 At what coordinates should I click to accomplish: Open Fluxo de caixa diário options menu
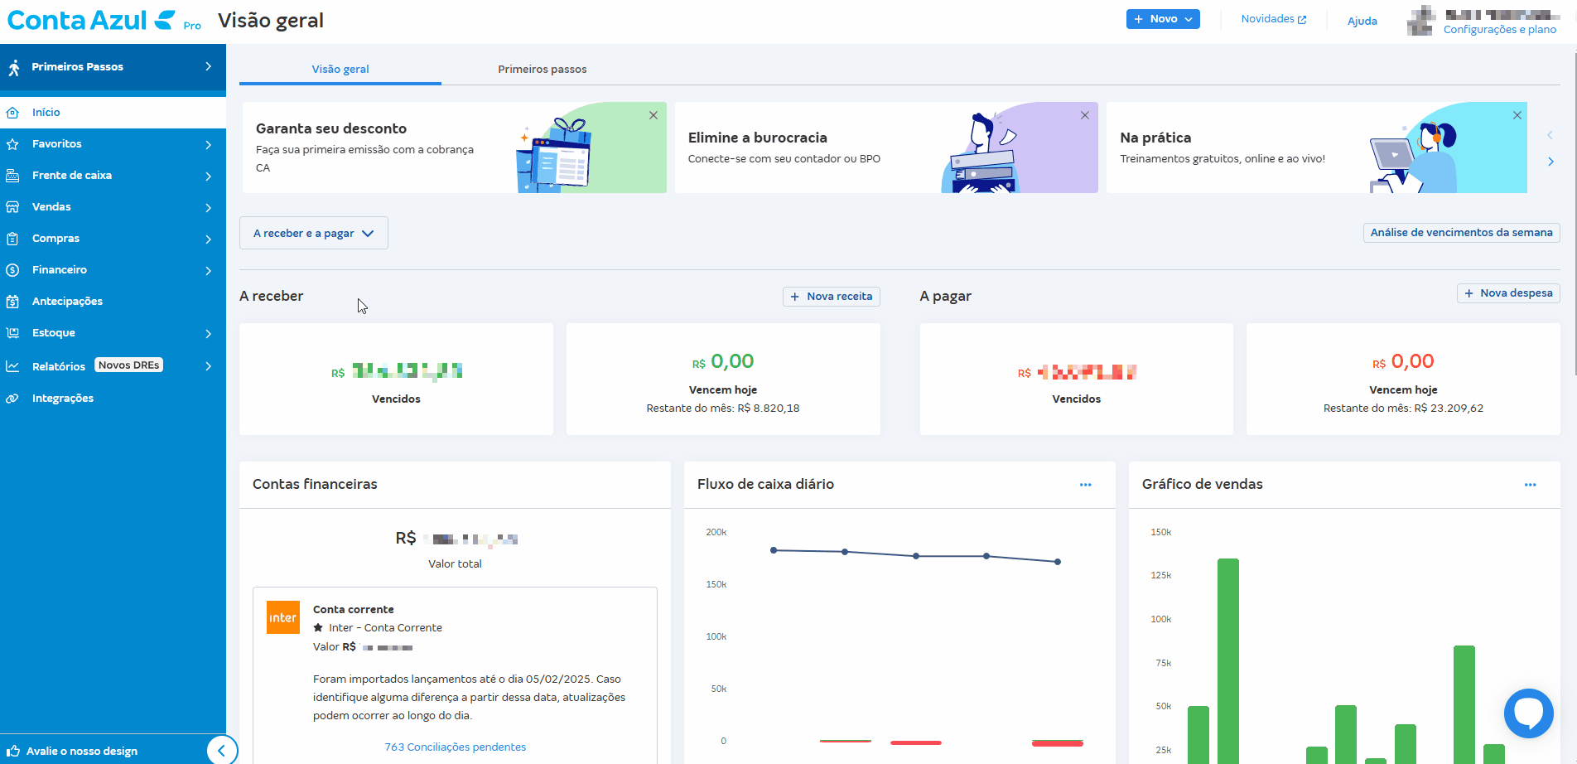(1085, 485)
